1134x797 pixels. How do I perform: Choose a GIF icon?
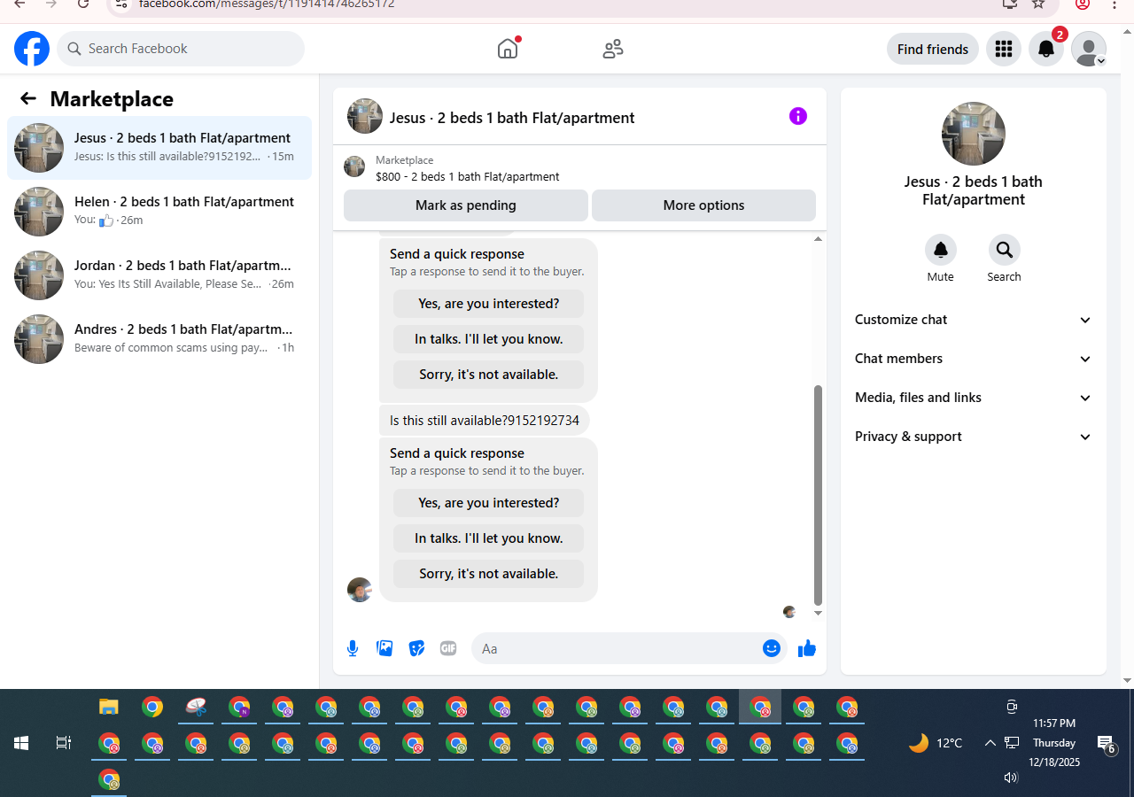pyautogui.click(x=448, y=648)
